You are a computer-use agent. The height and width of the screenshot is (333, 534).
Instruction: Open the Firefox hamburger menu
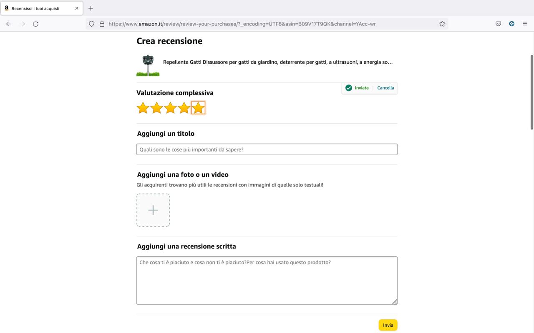tap(525, 24)
